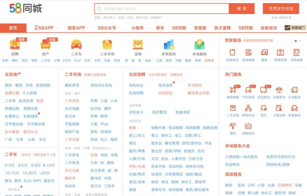The height and width of the screenshot is (196, 307).
Task: Open the 英才直聘 nav item
Action: (222, 28)
